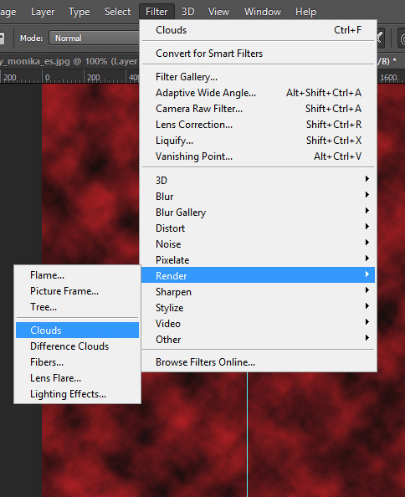
Task: Expand the 3D filter submenu
Action: (x=259, y=181)
